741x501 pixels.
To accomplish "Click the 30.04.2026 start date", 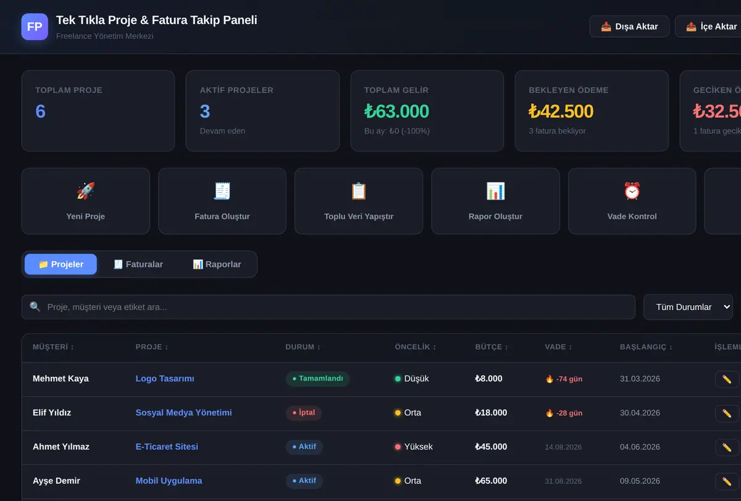I will (x=640, y=413).
